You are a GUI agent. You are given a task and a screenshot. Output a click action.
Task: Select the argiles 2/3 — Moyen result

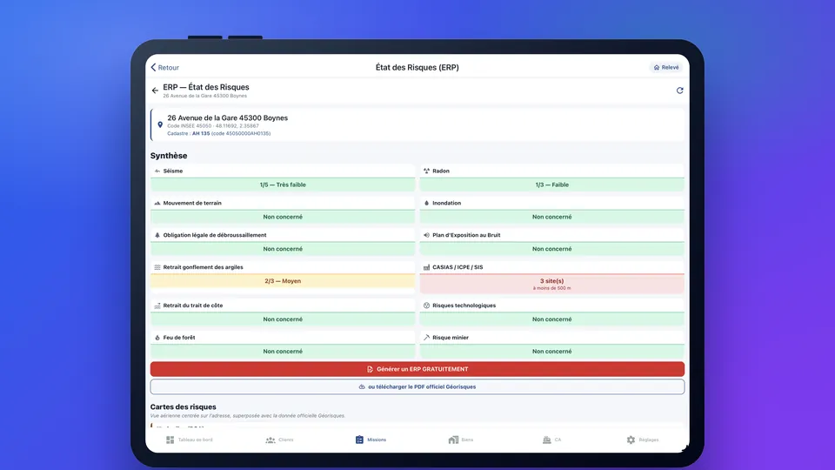283,281
